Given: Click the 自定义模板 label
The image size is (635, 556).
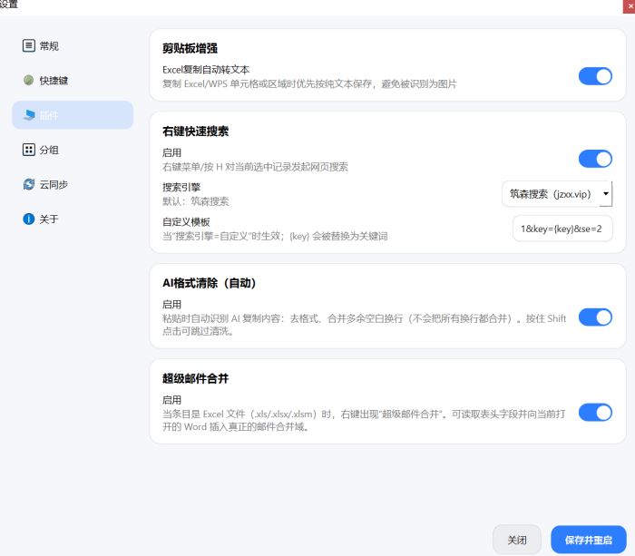Looking at the screenshot, I should point(186,222).
